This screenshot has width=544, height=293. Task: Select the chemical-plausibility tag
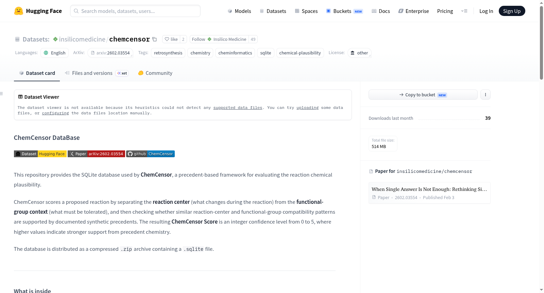click(x=300, y=53)
